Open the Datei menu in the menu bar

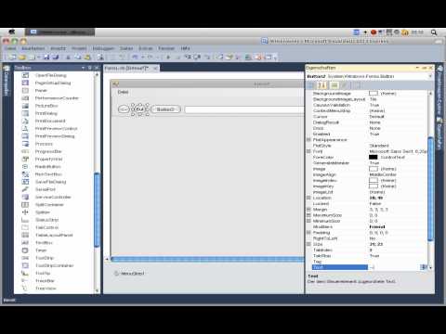coord(10,48)
